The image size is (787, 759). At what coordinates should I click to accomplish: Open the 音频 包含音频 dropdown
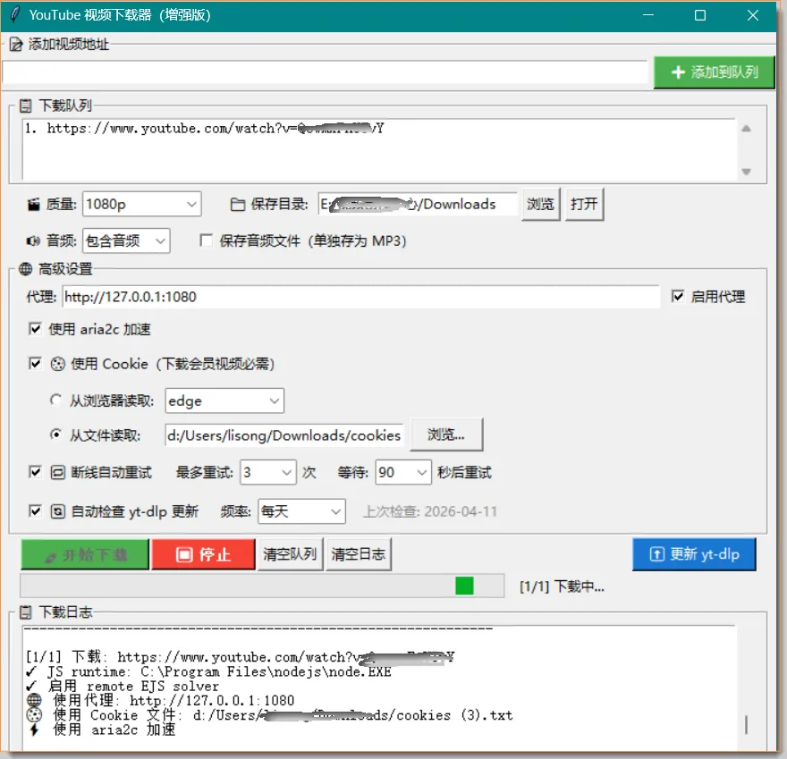[x=126, y=240]
